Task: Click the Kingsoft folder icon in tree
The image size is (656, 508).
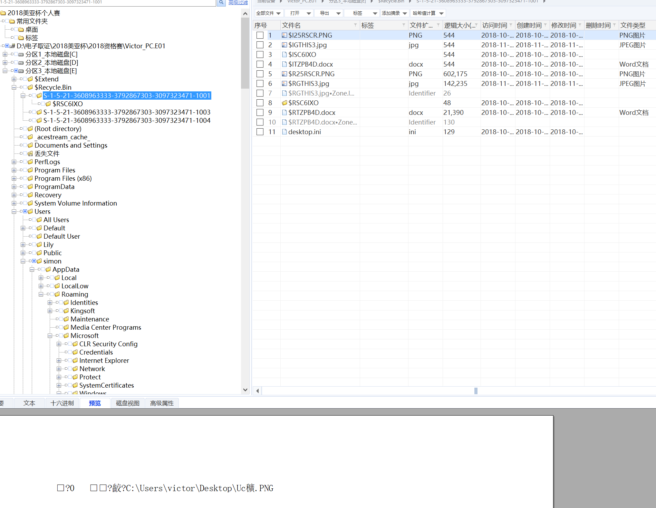Action: click(x=66, y=311)
